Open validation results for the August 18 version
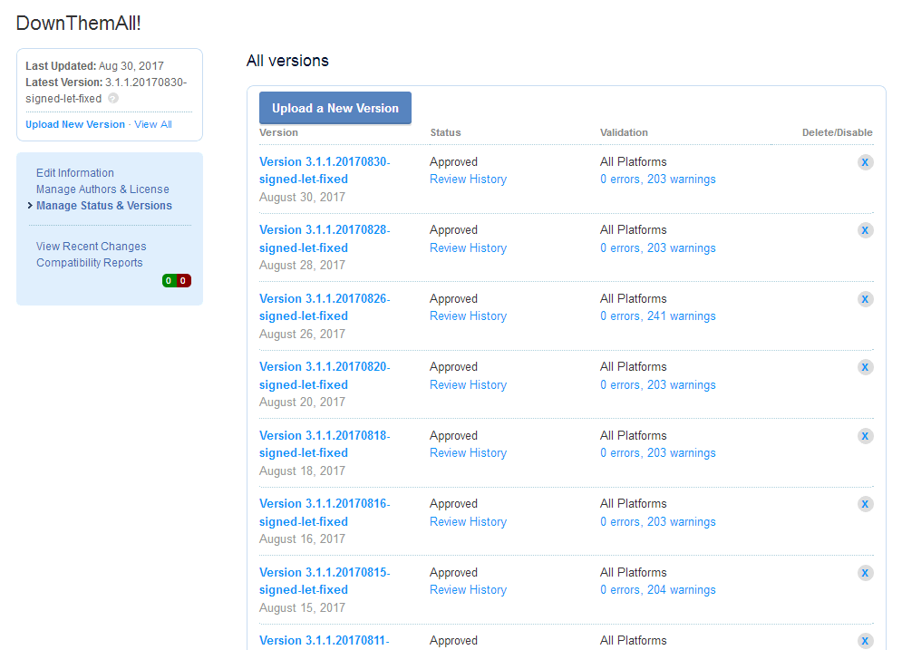The image size is (902, 650). pyautogui.click(x=658, y=453)
